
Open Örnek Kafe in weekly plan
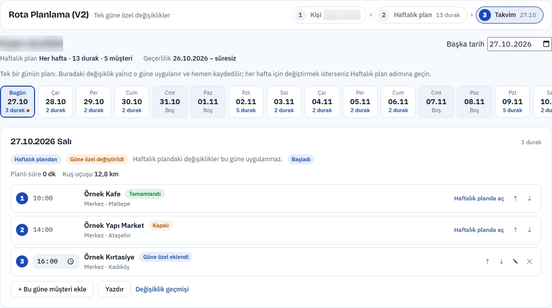coord(479,198)
